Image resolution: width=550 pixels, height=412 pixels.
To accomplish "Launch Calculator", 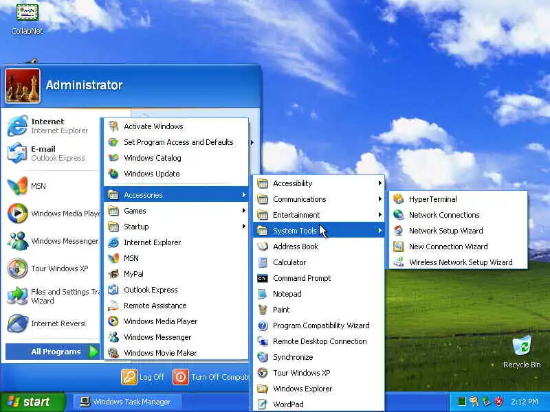I will pos(319,262).
